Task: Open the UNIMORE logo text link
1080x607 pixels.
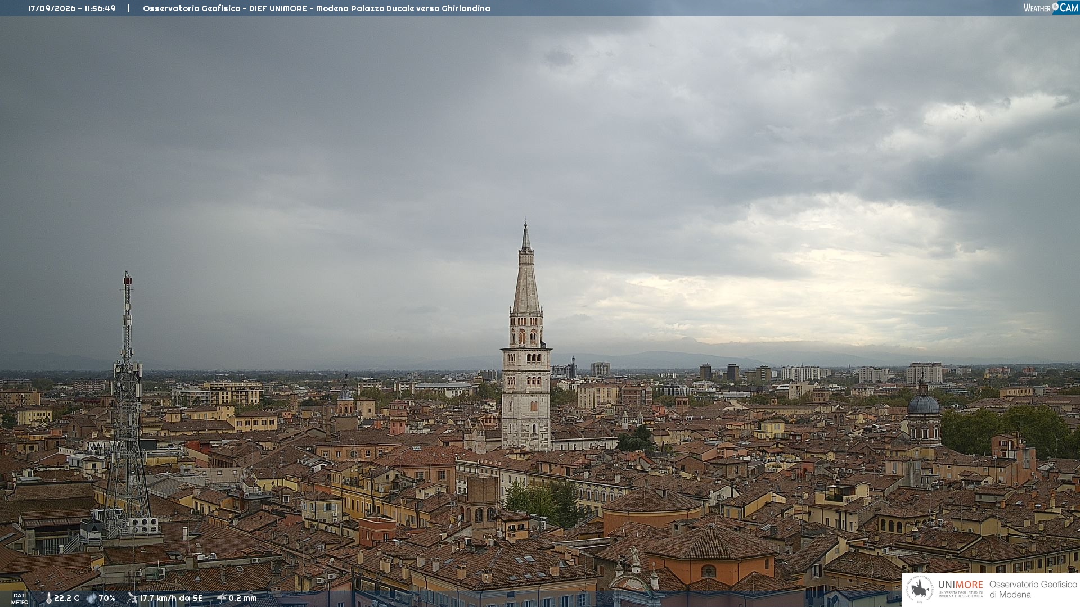Action: click(x=960, y=588)
